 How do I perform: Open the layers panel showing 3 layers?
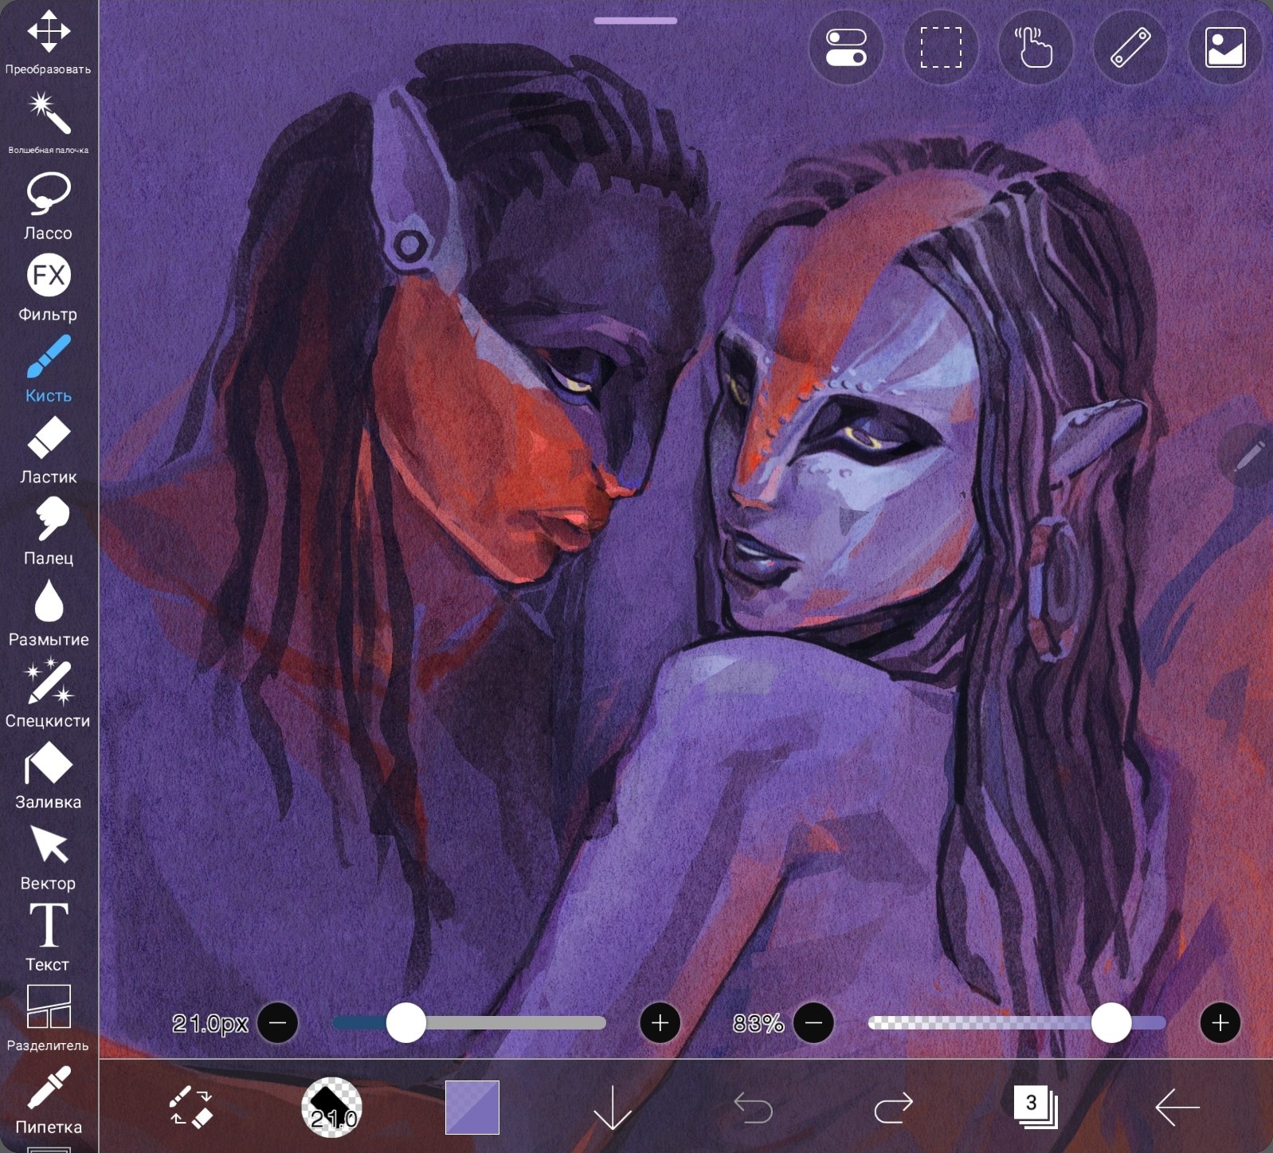pos(1035,1107)
